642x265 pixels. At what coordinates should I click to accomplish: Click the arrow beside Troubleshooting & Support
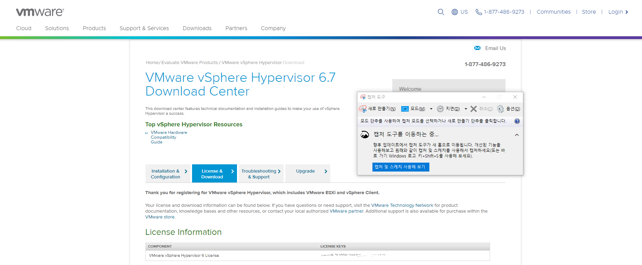coord(279,172)
